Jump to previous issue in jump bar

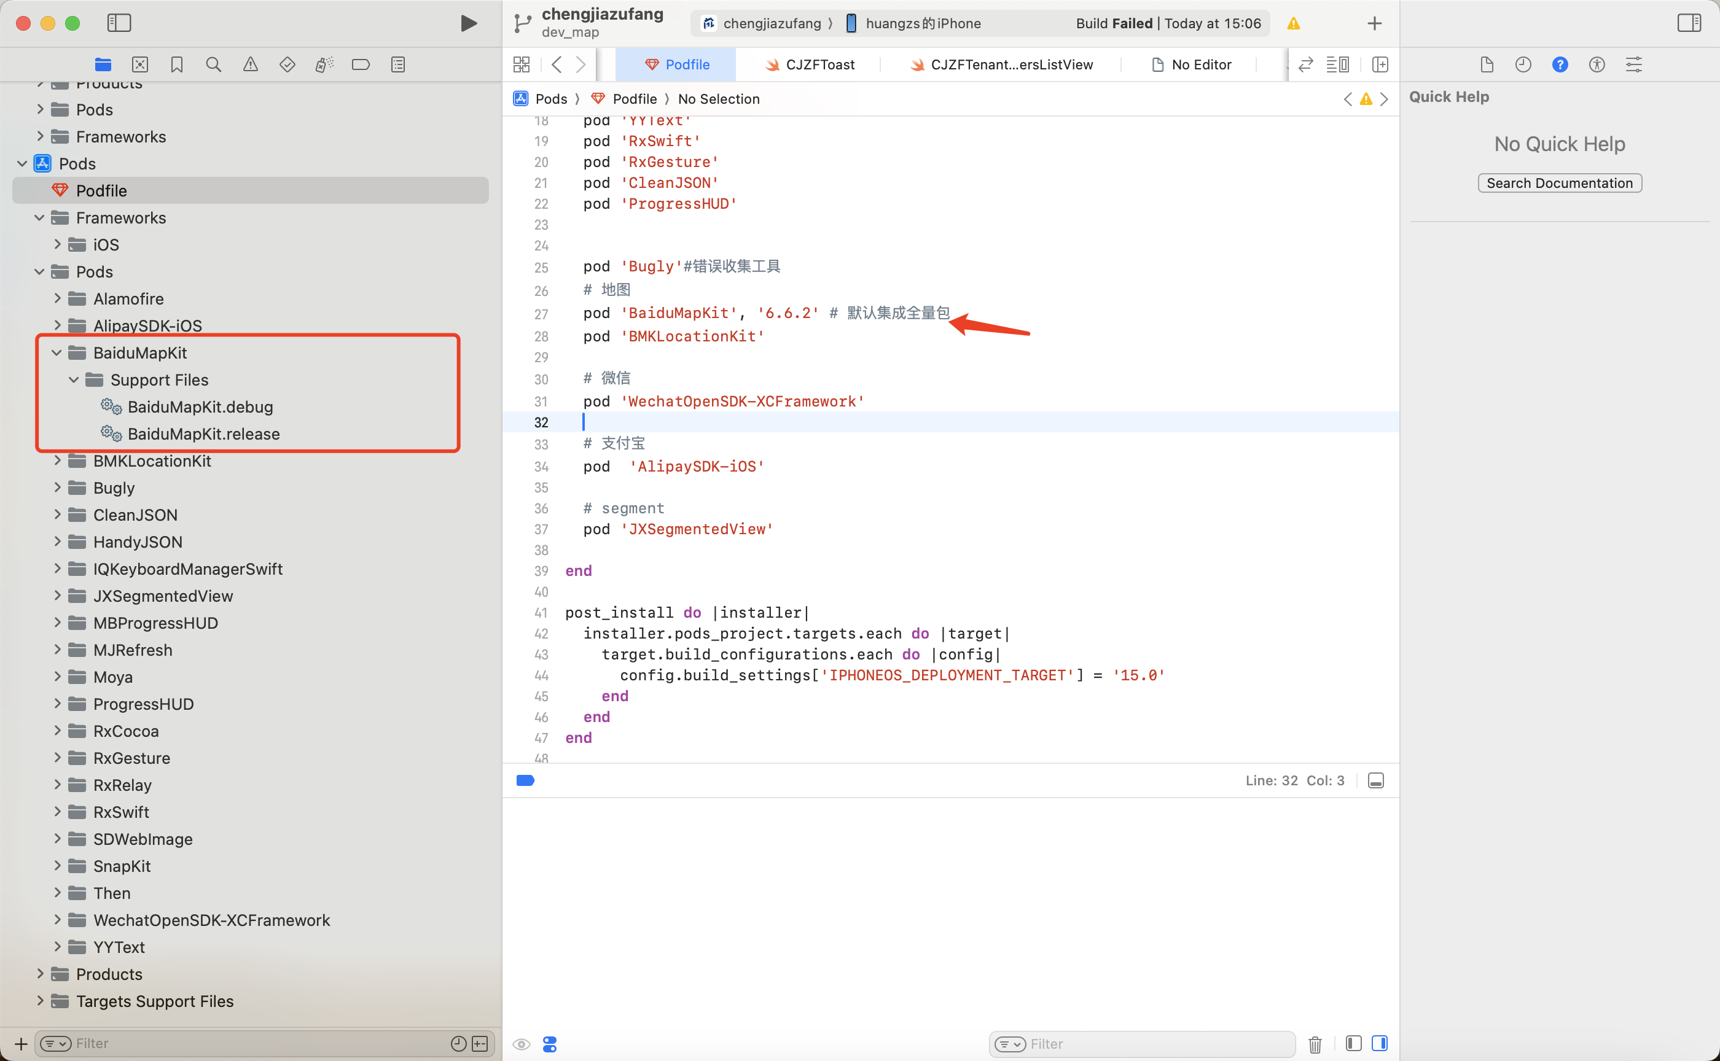1348,99
